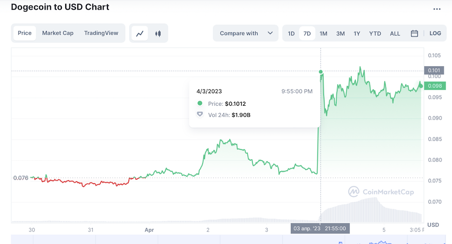Set the range to ALL
Image resolution: width=452 pixels, height=244 pixels.
(395, 34)
